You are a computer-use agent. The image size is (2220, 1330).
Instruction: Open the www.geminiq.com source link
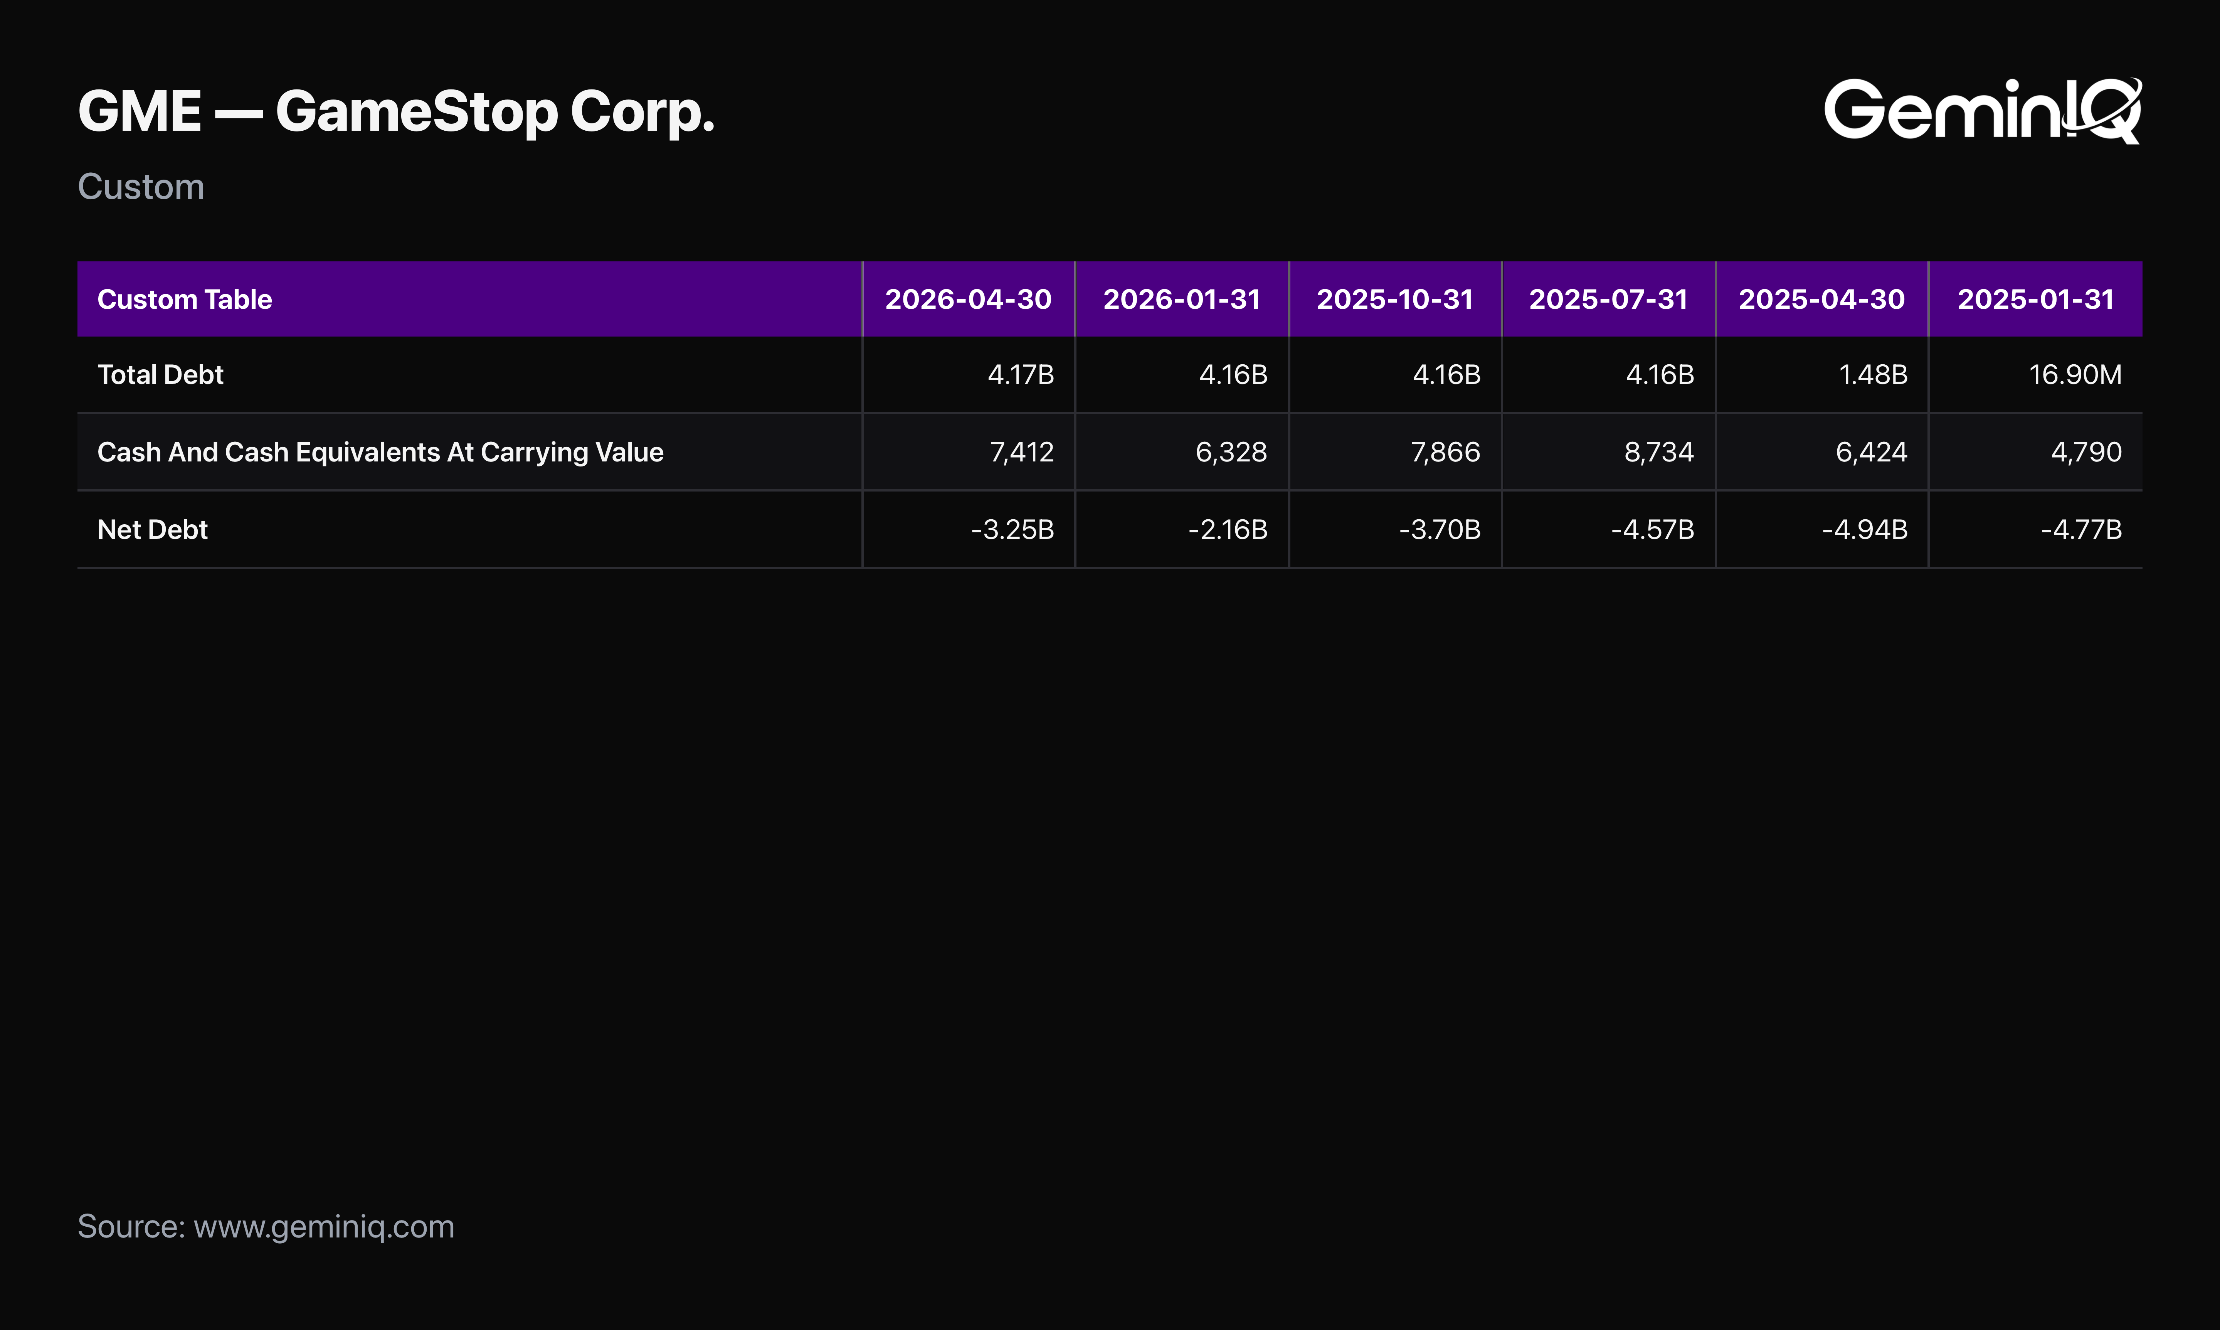[324, 1227]
